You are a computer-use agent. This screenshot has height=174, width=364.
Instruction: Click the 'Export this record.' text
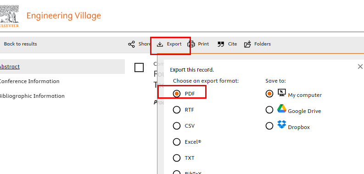click(x=192, y=70)
